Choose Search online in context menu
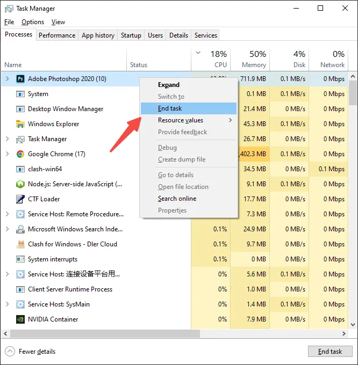 (x=189, y=199)
